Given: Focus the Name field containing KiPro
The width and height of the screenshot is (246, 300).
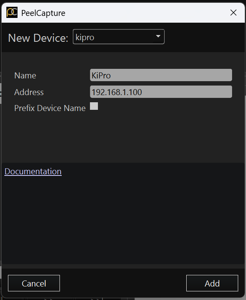Looking at the screenshot, I should 161,75.
